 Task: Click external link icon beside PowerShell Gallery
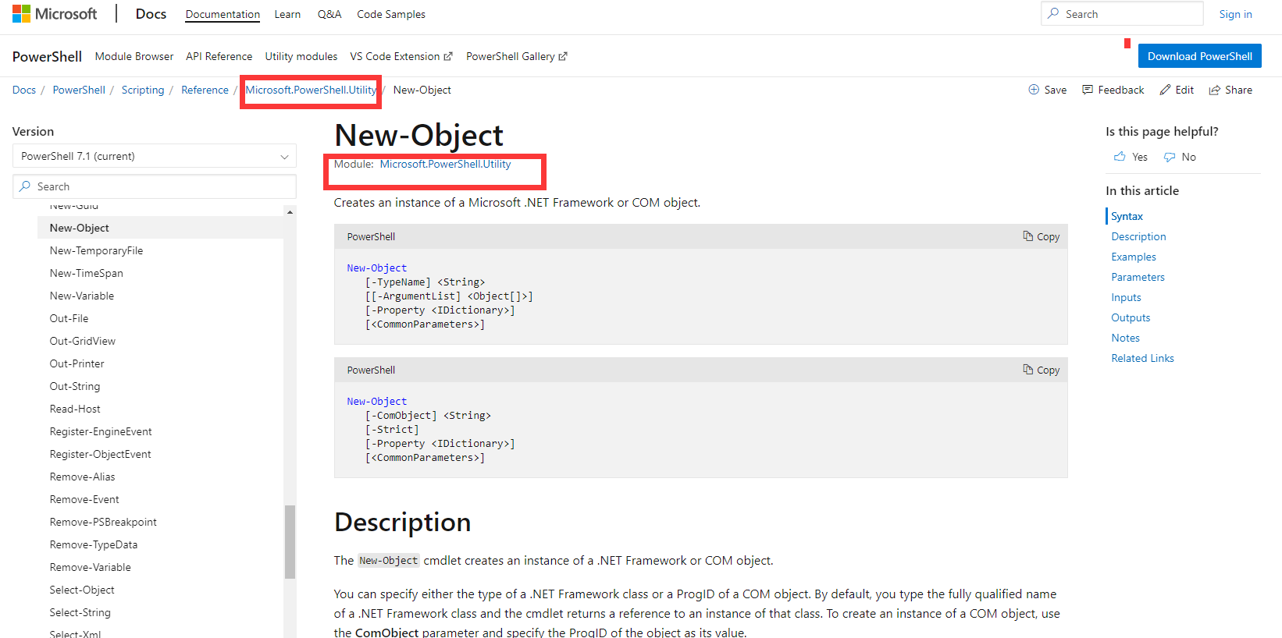coord(563,56)
